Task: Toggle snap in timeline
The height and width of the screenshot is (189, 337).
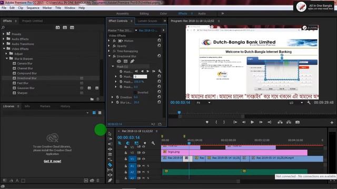Action: pyautogui.click(x=128, y=143)
